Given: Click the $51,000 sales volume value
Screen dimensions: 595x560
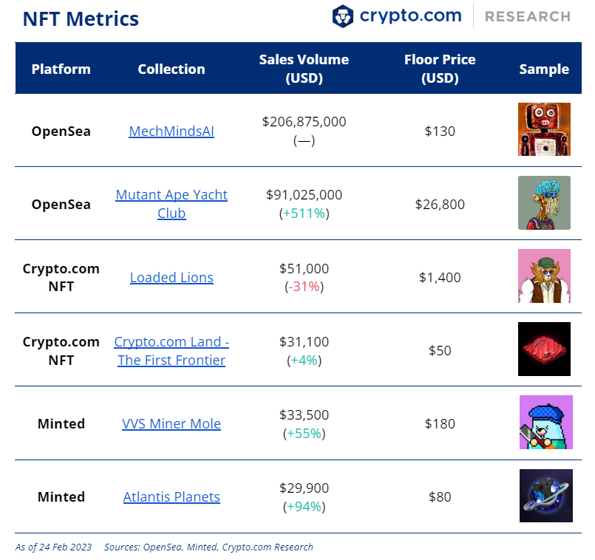Looking at the screenshot, I should 304,269.
